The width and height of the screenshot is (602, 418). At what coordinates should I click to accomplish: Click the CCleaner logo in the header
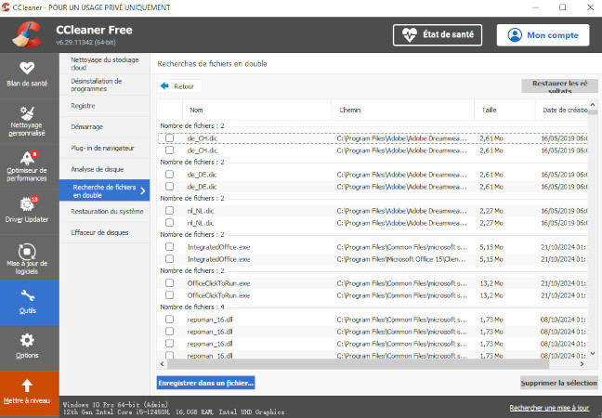(x=27, y=34)
